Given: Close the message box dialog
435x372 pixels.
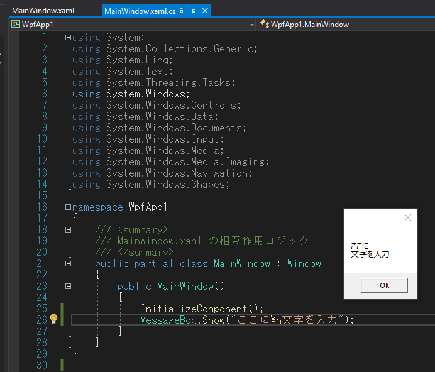Looking at the screenshot, I should tap(408, 217).
